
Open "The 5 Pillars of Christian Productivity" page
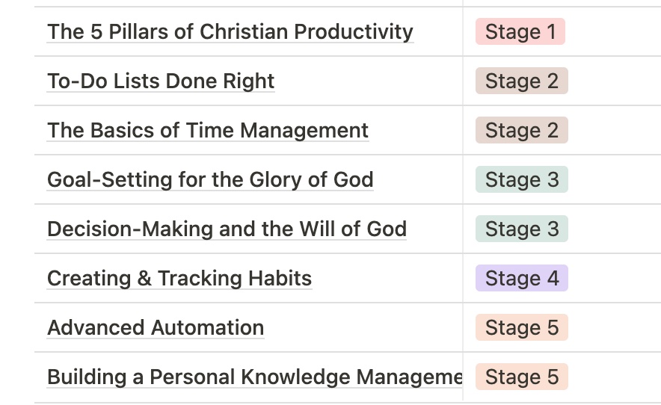click(230, 31)
